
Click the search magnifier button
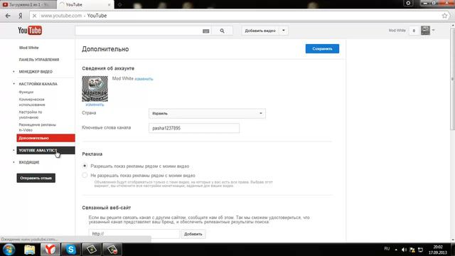click(222, 31)
